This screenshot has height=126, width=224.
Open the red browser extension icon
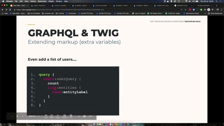click(190, 10)
